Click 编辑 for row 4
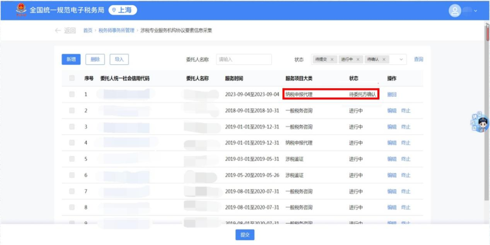Screen dimensions: 490x245 pos(392,142)
